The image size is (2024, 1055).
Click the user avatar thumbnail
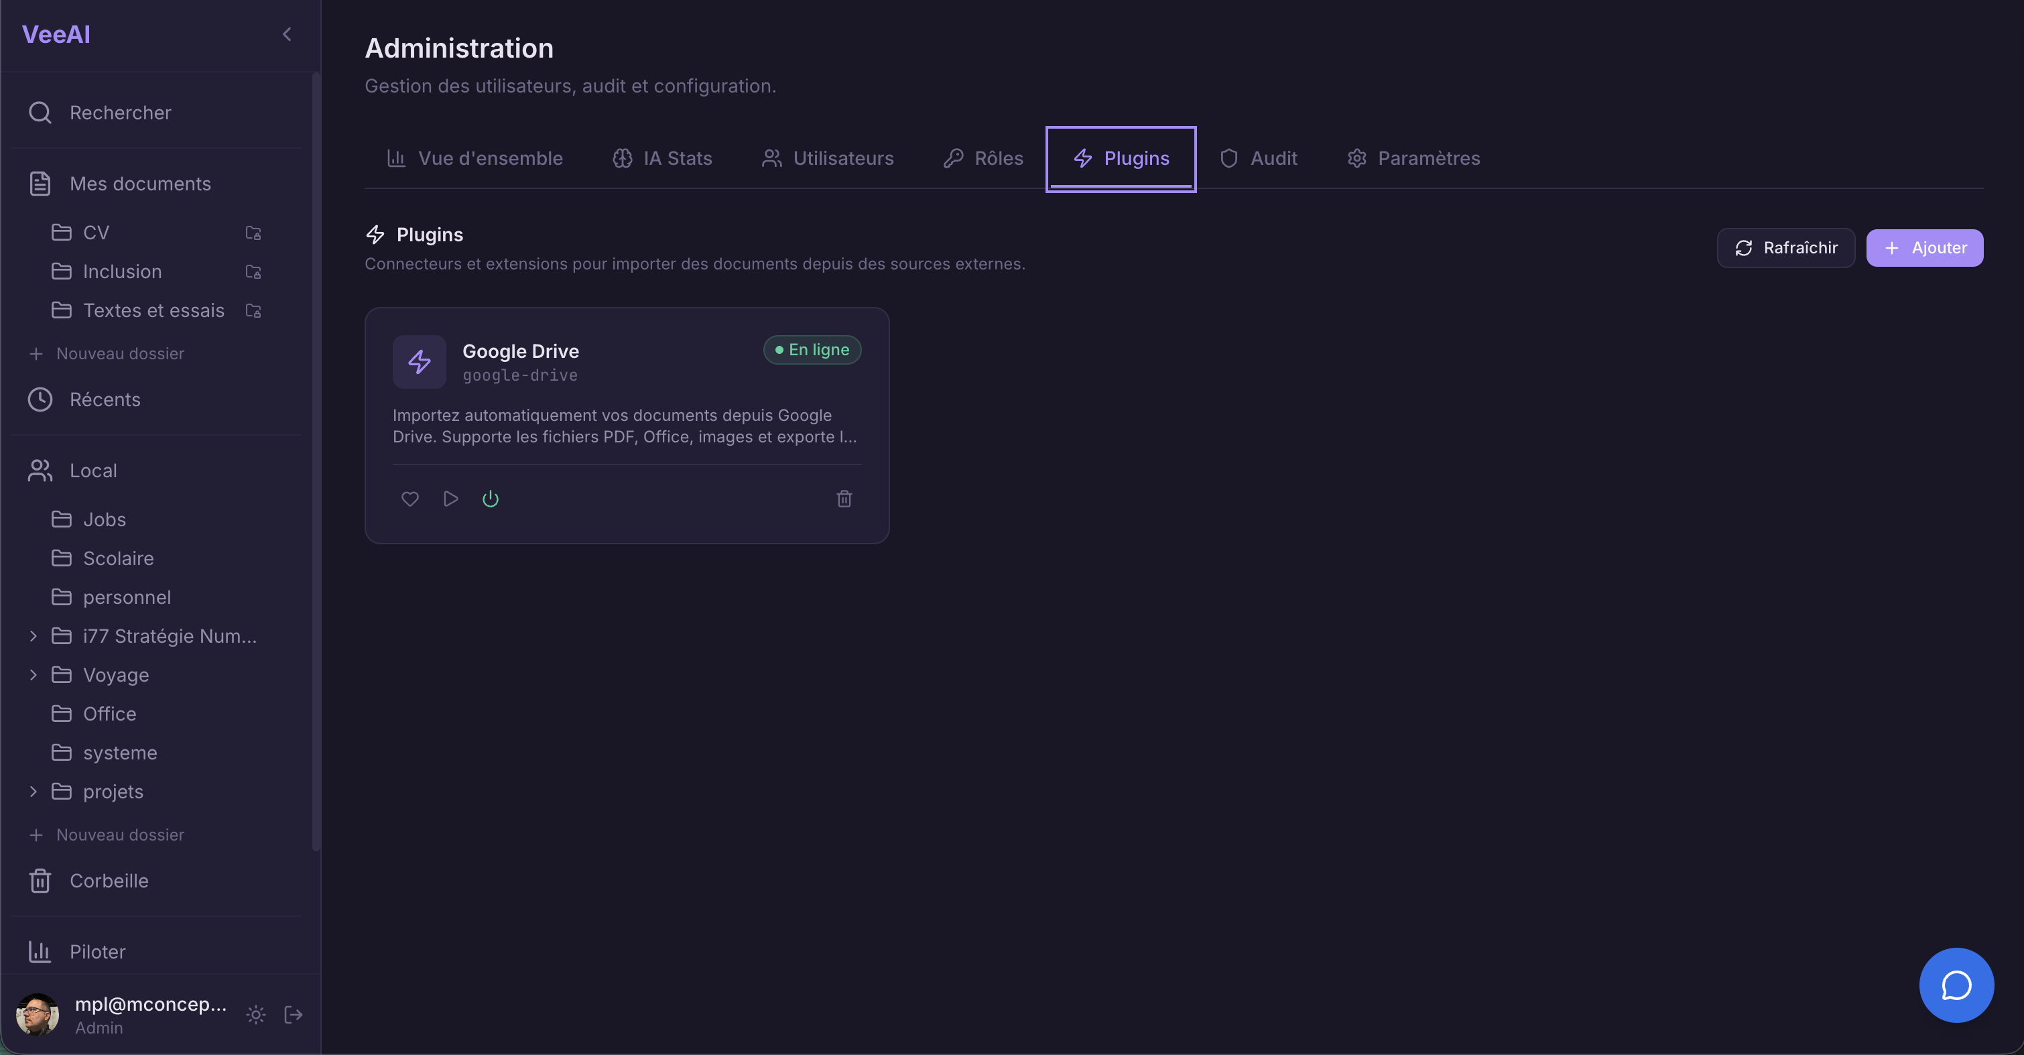click(37, 1014)
